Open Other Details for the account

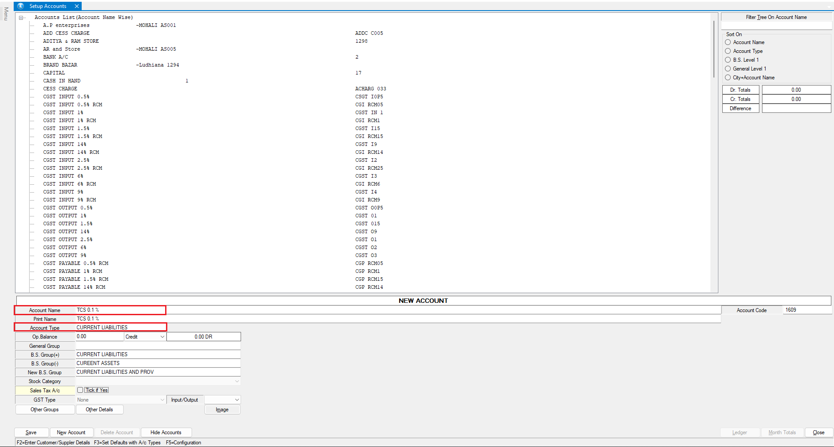(99, 410)
